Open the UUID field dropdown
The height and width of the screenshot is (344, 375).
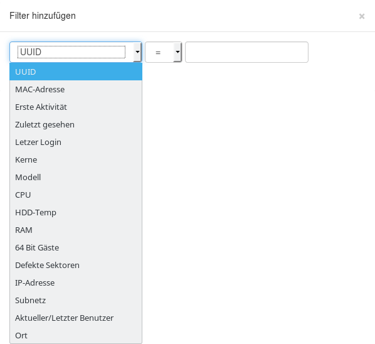[76, 52]
